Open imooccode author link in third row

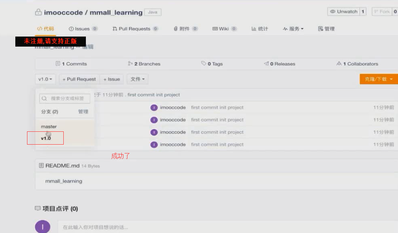coord(173,132)
